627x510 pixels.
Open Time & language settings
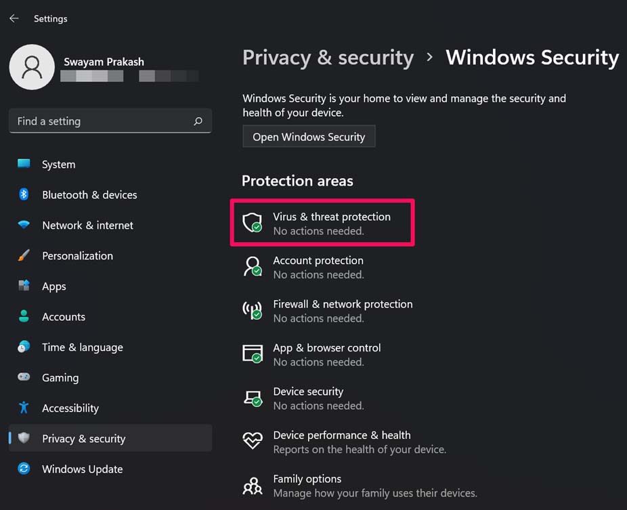[x=82, y=347]
